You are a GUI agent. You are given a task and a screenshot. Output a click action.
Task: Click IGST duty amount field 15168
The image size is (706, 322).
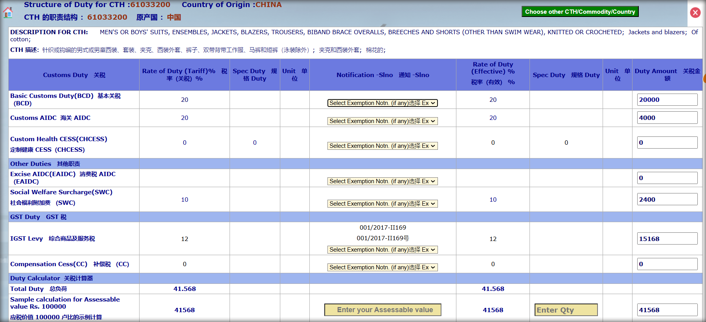point(667,239)
